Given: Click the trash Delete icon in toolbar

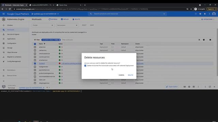Looking at the screenshot, I should pos(73,19).
